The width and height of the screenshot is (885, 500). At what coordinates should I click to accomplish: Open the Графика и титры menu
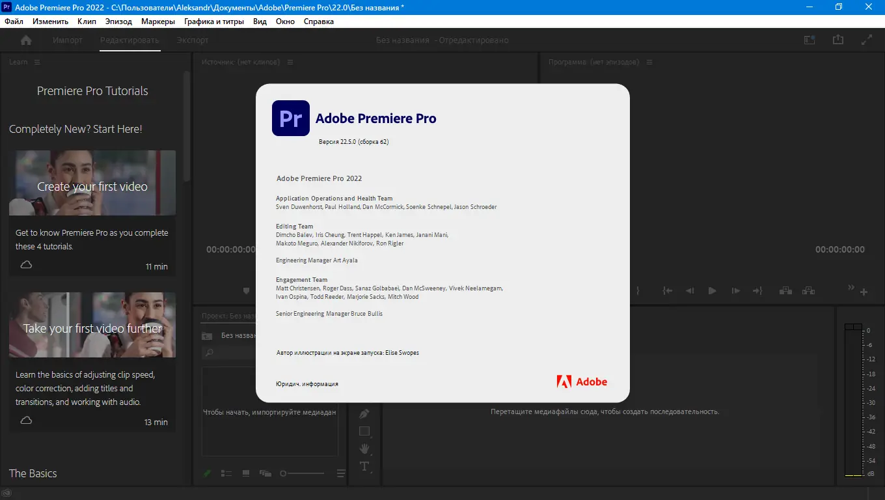click(x=214, y=21)
